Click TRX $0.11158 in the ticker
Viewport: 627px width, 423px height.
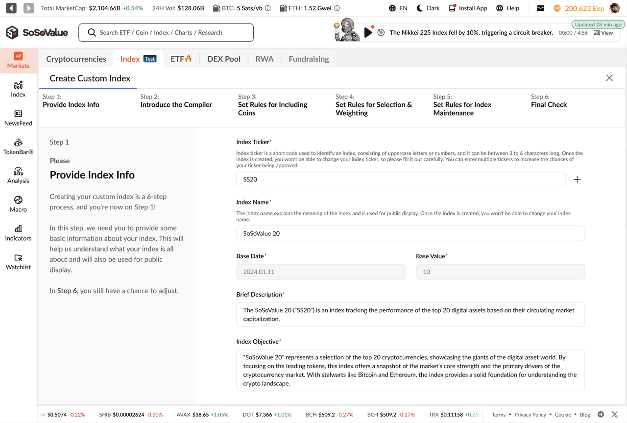tap(455, 415)
